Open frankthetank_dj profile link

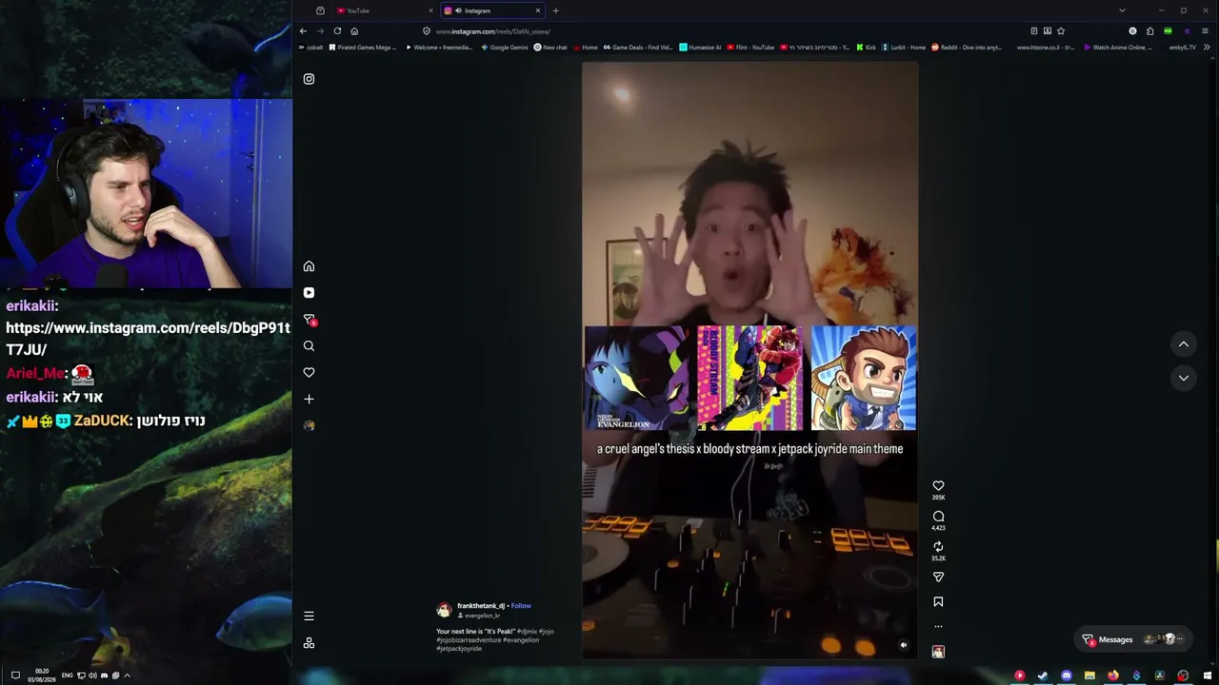(481, 606)
